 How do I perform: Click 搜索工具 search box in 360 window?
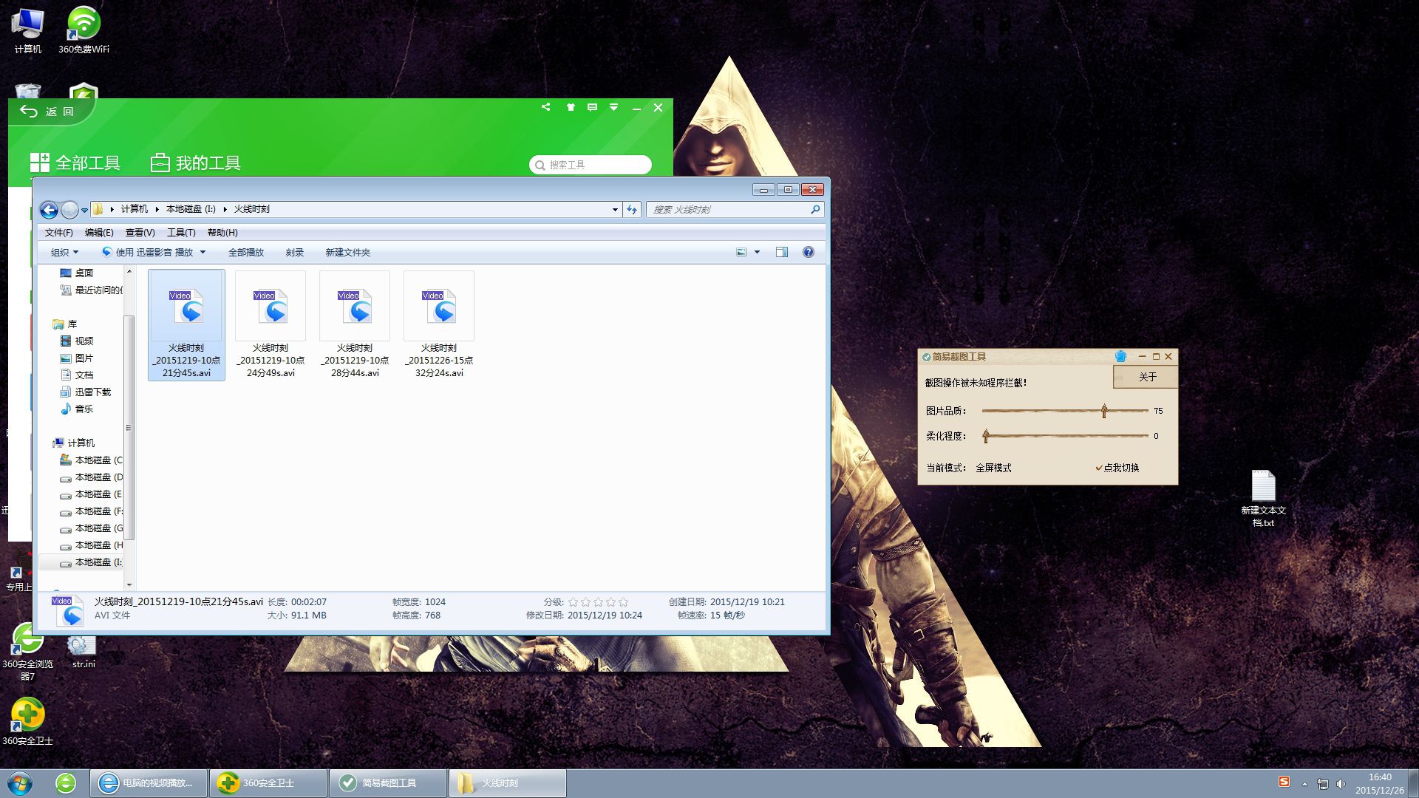(591, 165)
